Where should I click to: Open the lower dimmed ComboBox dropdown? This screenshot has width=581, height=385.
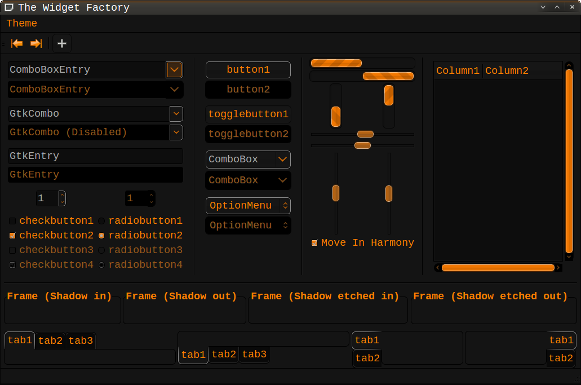click(x=248, y=180)
